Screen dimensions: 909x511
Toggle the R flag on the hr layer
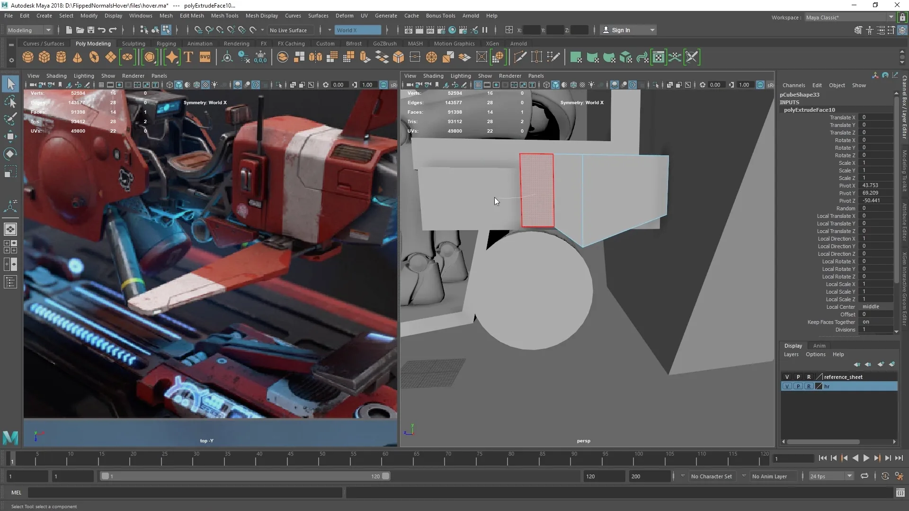(810, 386)
